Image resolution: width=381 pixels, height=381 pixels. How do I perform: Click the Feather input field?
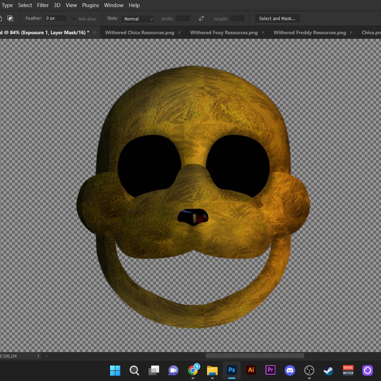(x=56, y=18)
